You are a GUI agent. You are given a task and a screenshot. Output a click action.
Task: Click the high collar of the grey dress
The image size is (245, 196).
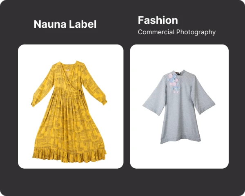[x=183, y=73]
